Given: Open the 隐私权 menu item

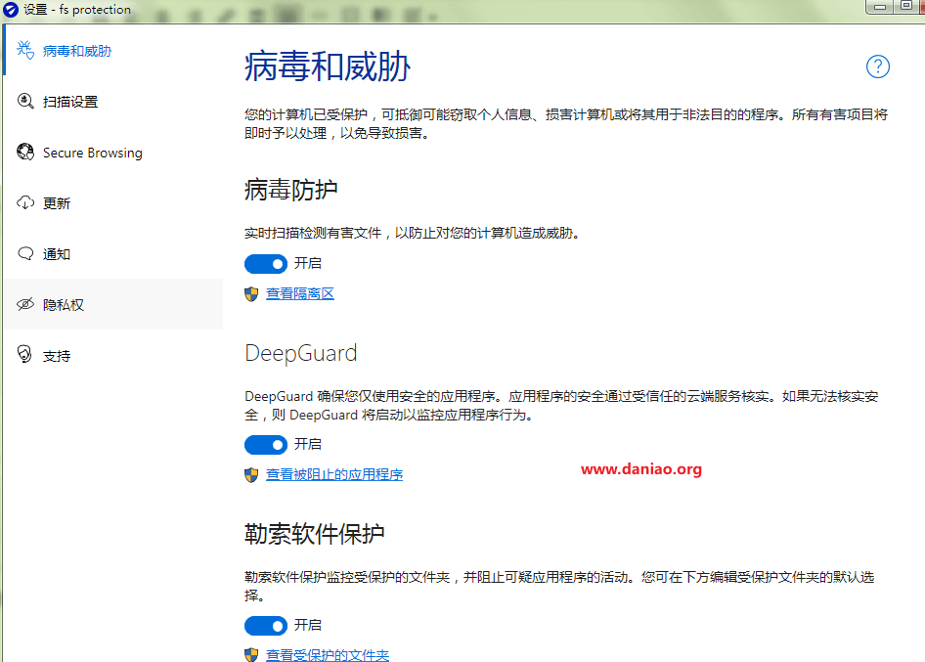Looking at the screenshot, I should [112, 304].
